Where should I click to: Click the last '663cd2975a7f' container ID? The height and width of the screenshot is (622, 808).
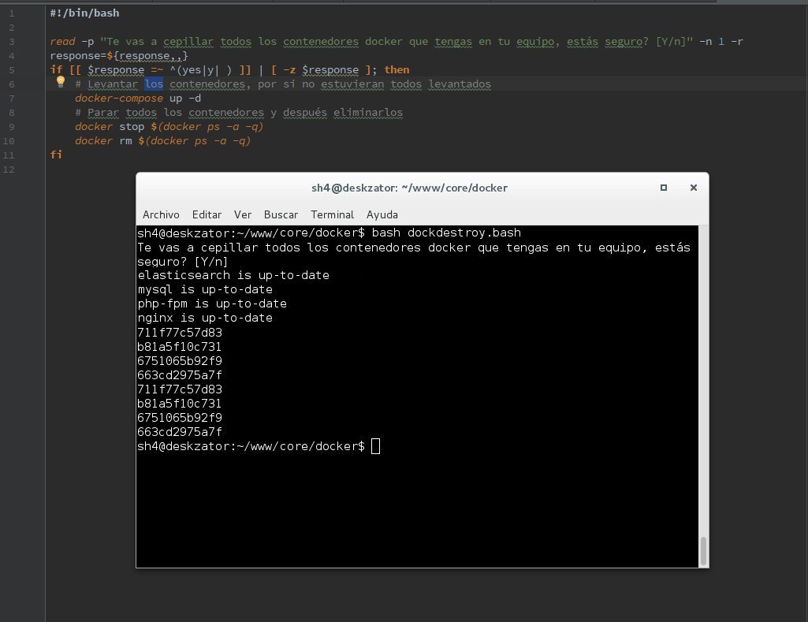(180, 432)
